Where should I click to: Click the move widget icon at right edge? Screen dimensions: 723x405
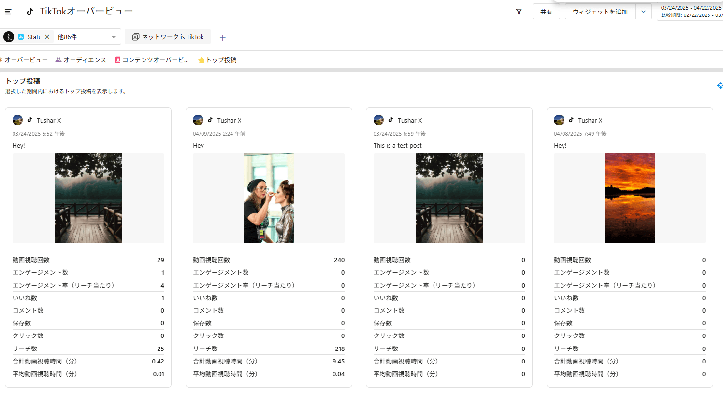[720, 85]
